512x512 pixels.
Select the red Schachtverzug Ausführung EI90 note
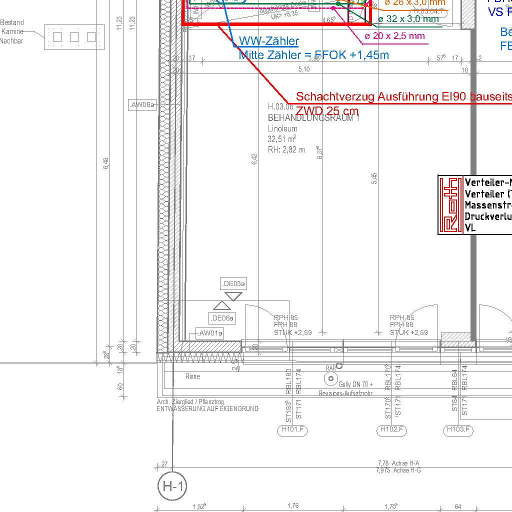(x=403, y=97)
